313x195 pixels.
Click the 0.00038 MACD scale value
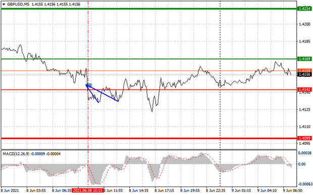[304, 153]
